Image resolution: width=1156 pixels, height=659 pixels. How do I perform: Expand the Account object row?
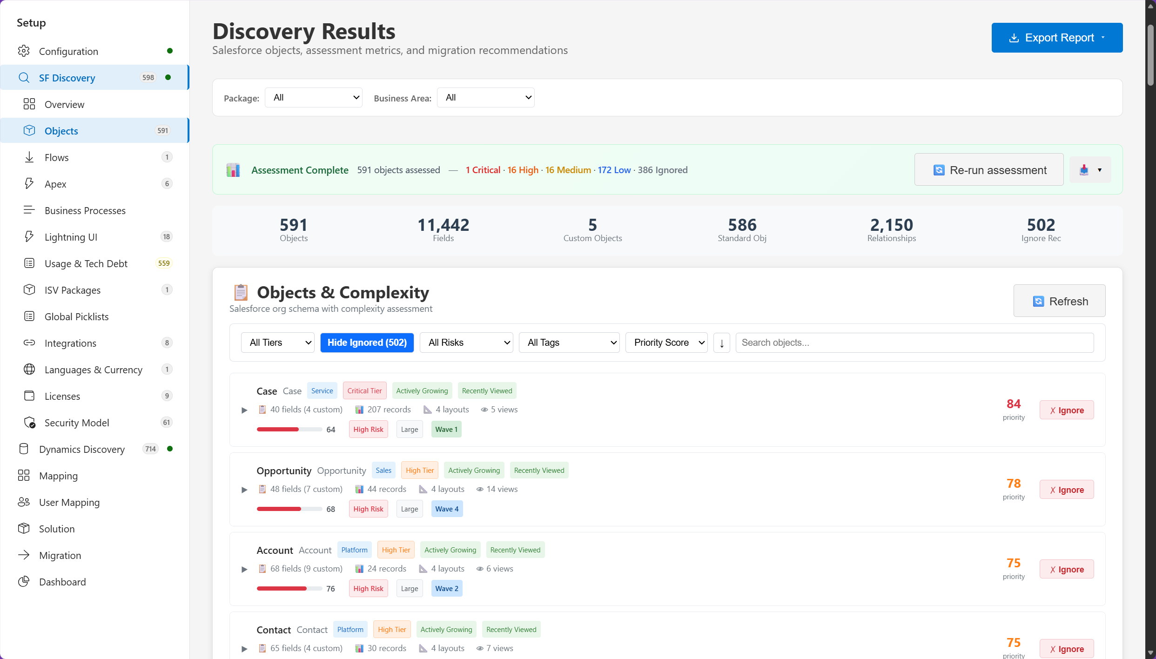[244, 569]
